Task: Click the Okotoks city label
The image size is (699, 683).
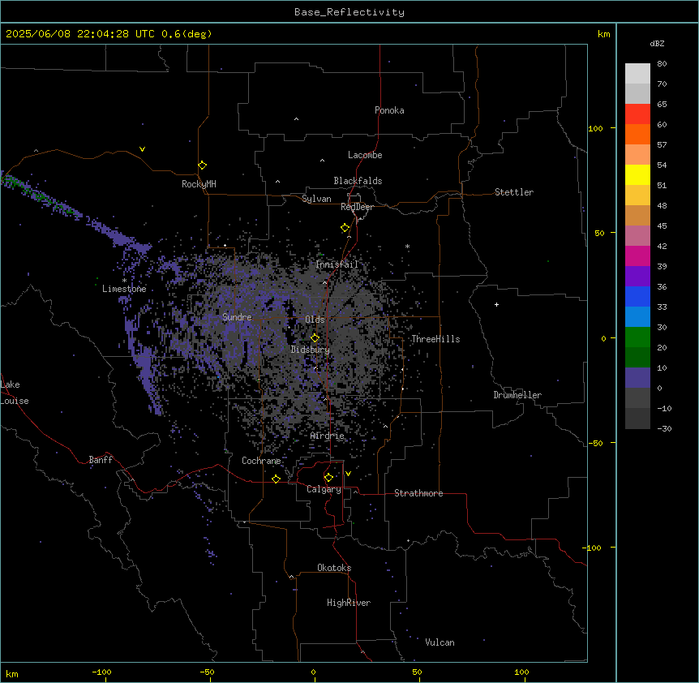Action: tap(334, 568)
